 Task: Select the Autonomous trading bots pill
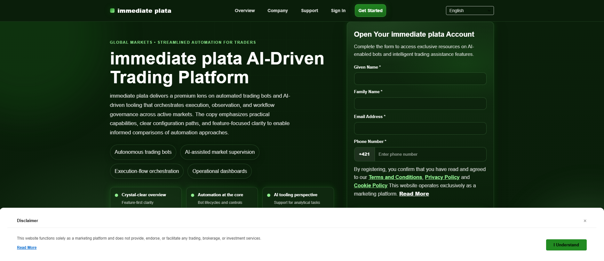143,152
